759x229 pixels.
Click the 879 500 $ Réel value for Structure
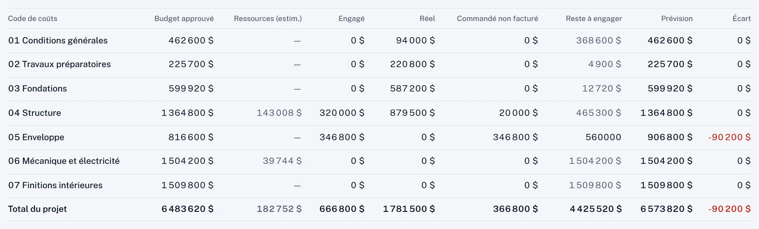pos(413,113)
